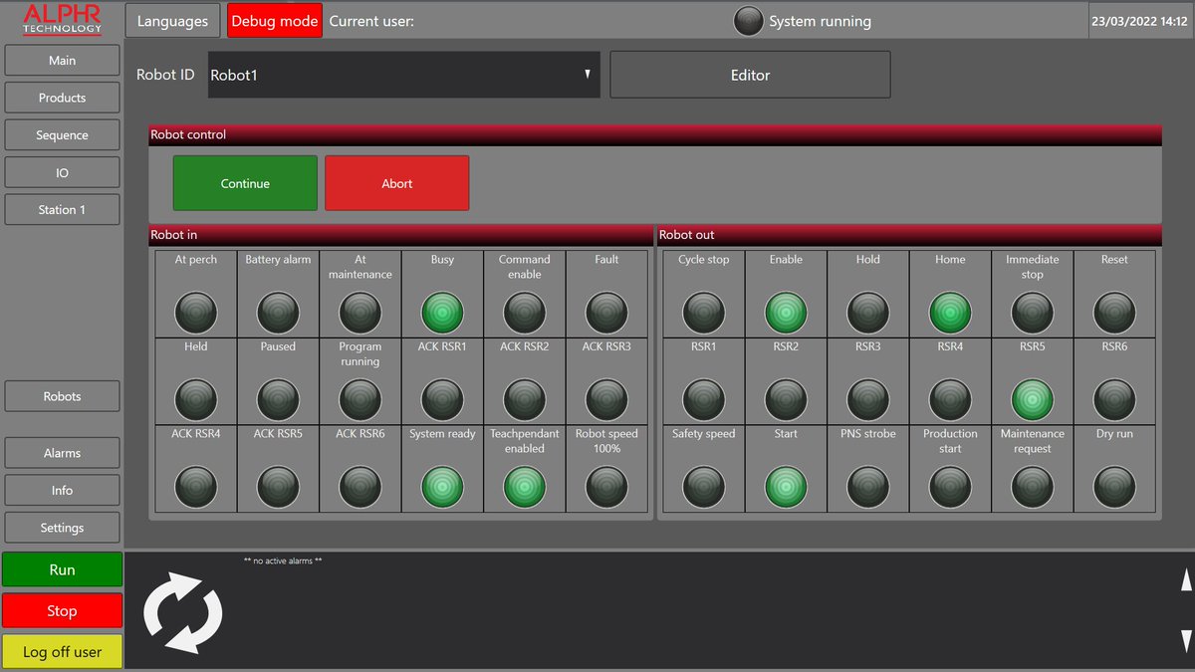Click the Battery alarm indicator lamp
The width and height of the screenshot is (1195, 672).
[278, 313]
